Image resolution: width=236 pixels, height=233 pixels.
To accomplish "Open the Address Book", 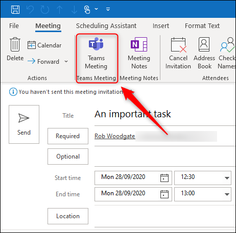I will pyautogui.click(x=204, y=54).
